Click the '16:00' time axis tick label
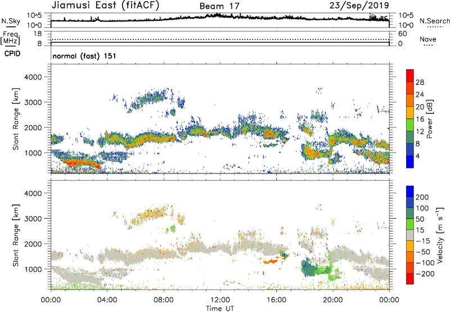Screen dimensions: 450x312 pos(276,300)
